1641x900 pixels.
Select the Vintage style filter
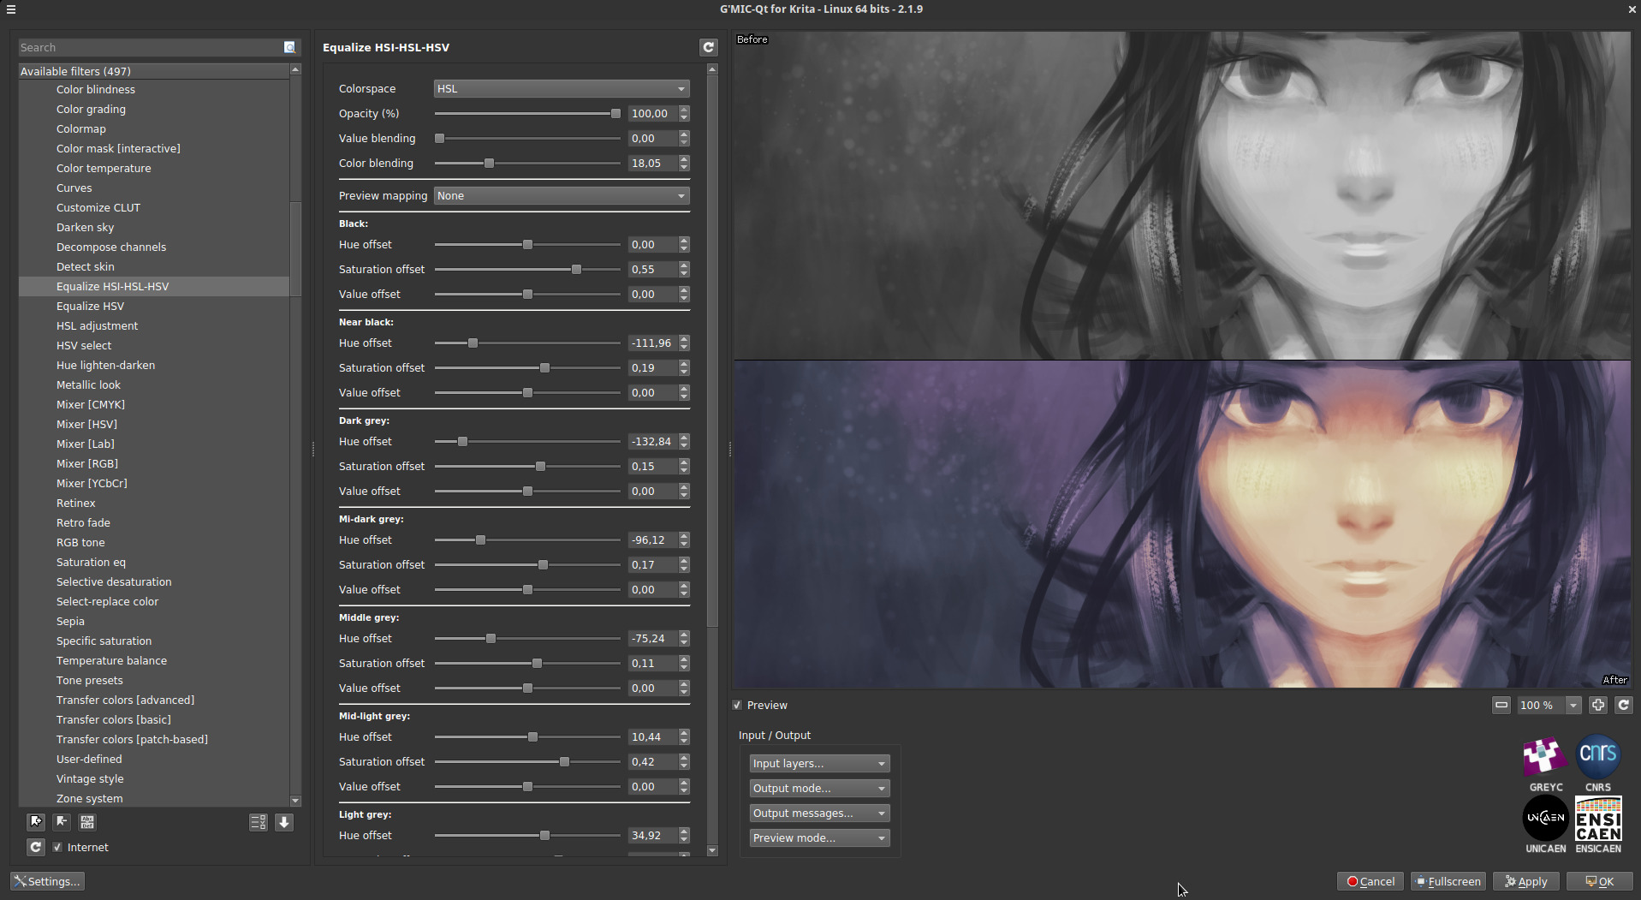pyautogui.click(x=90, y=778)
